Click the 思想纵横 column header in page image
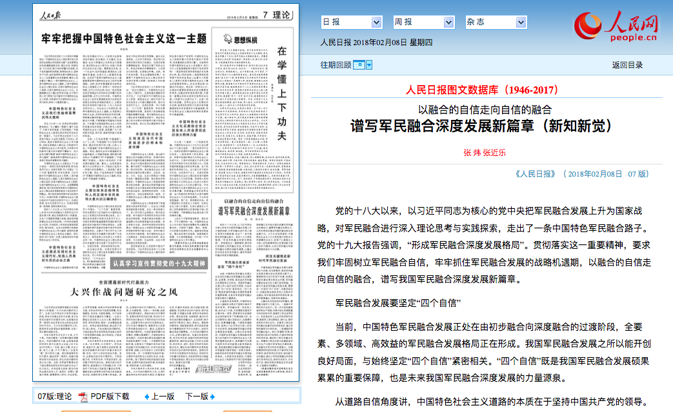 tap(240, 40)
